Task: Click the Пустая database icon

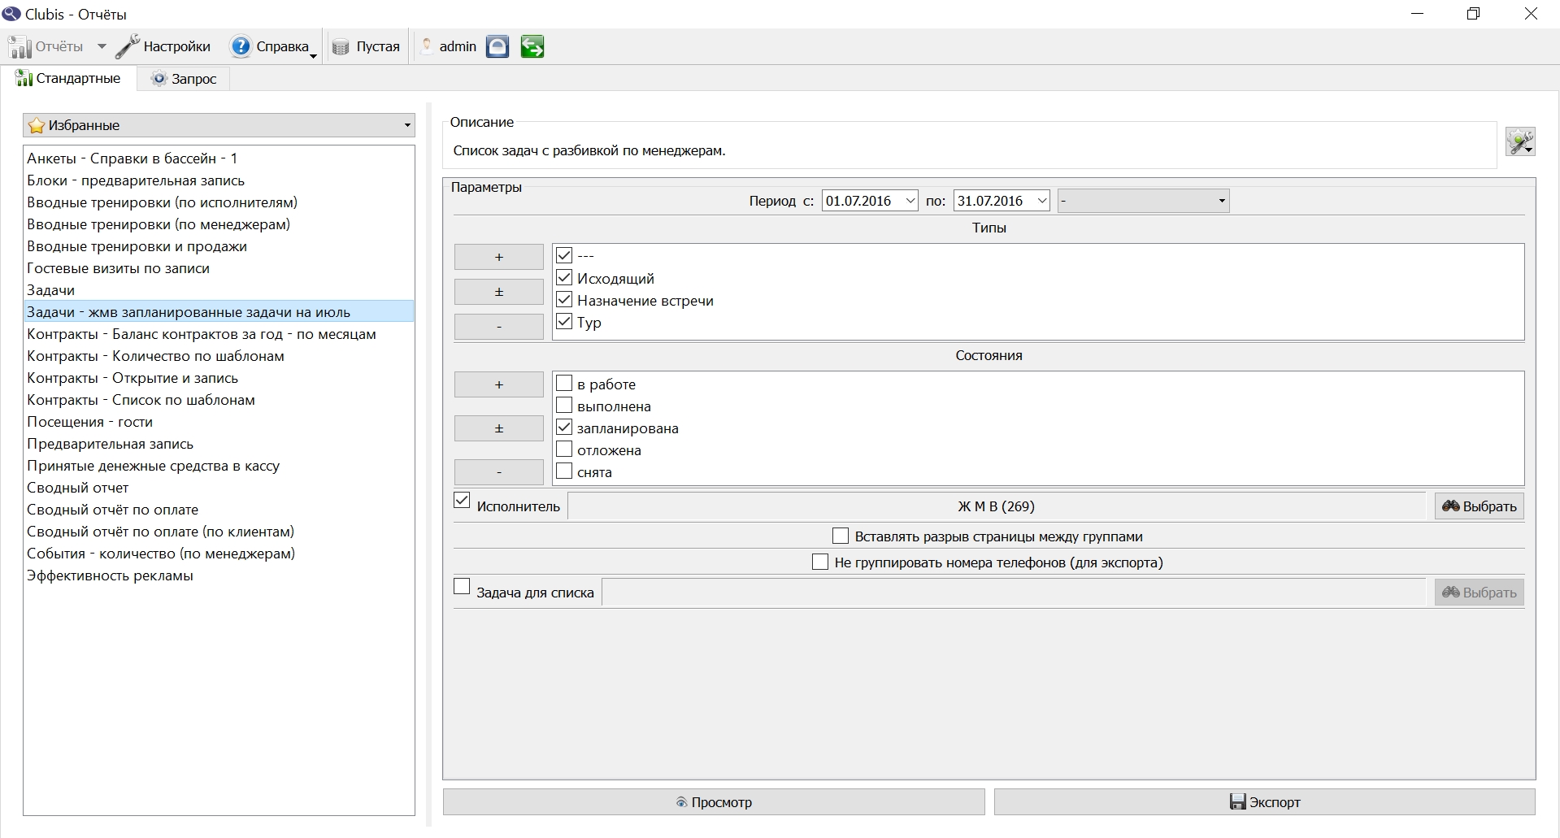Action: [367, 47]
